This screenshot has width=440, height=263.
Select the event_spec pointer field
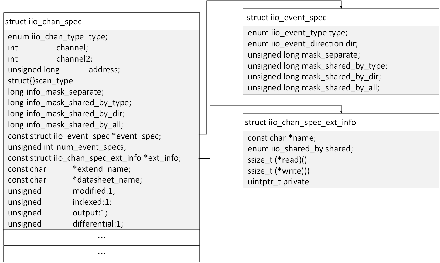click(84, 136)
